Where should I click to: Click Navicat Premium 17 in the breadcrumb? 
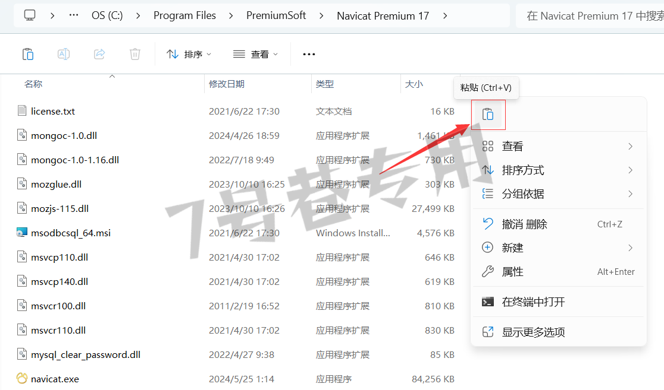(x=383, y=15)
